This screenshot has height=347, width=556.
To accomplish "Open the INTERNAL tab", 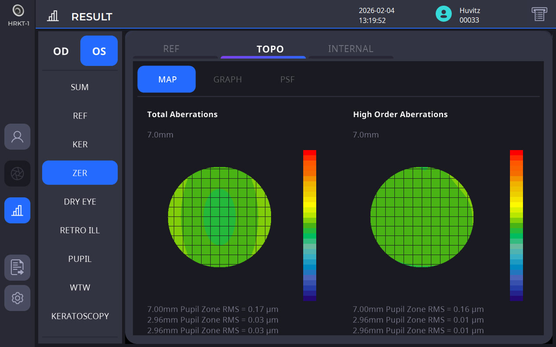I will 350,49.
